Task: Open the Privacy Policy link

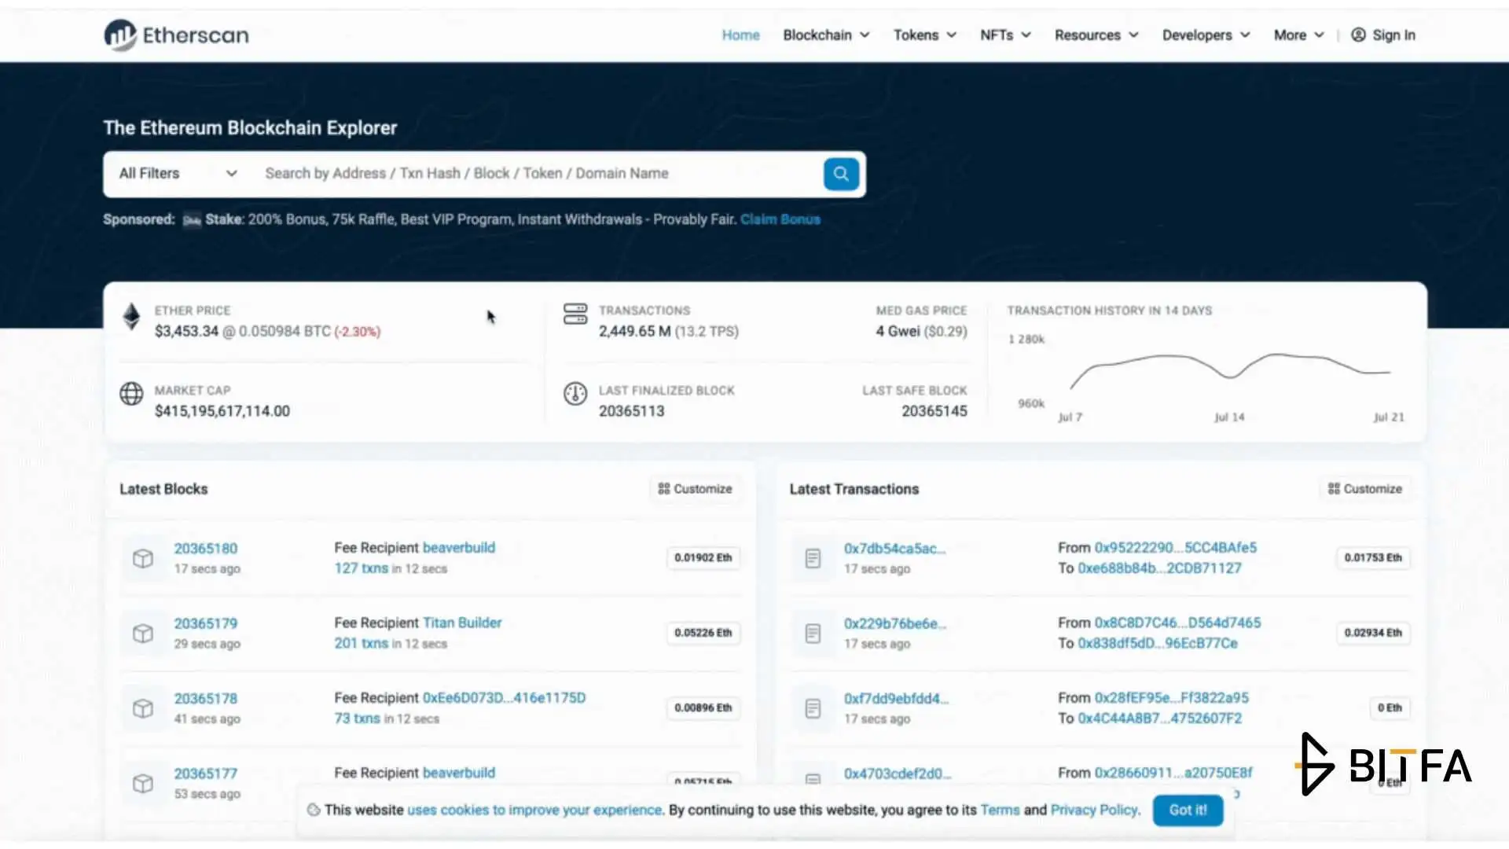Action: [x=1094, y=810]
